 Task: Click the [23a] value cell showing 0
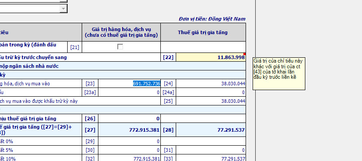click(129, 92)
